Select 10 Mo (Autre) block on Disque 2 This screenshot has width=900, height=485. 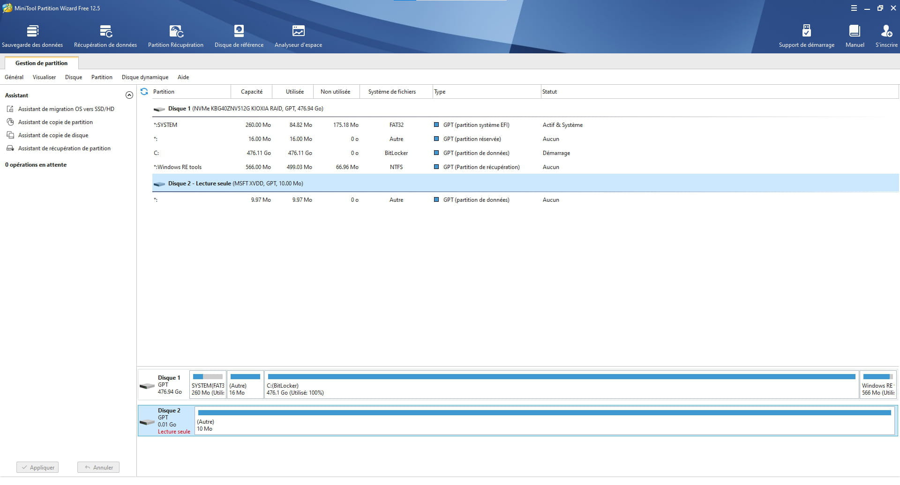(545, 421)
